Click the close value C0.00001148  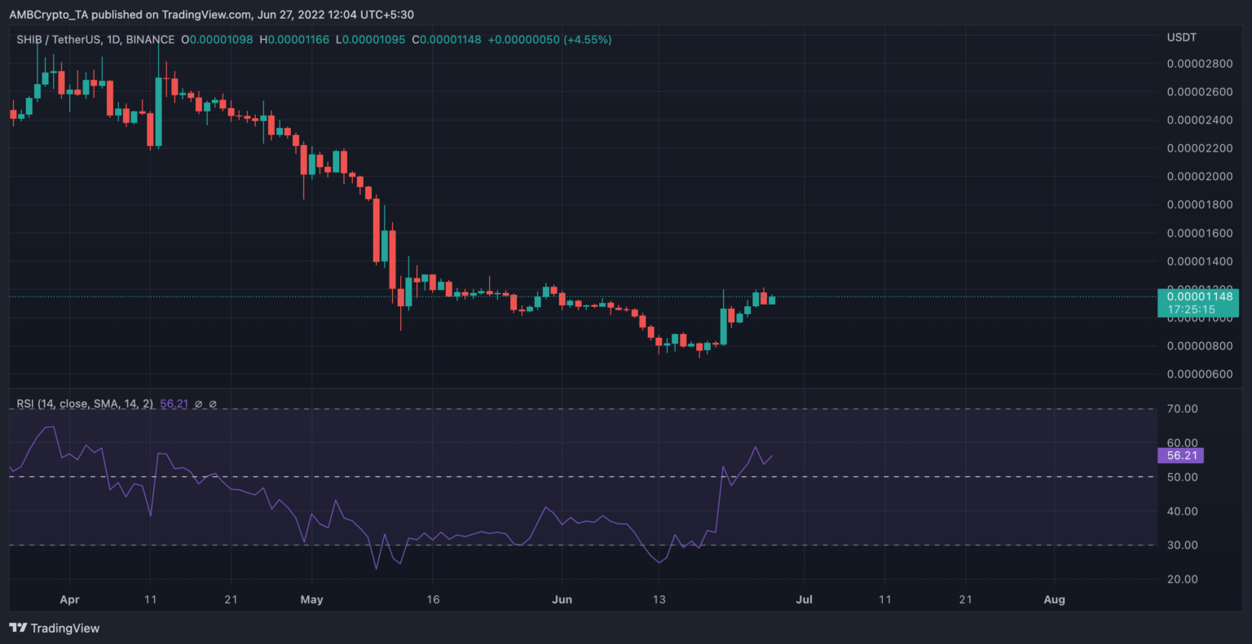coord(447,39)
